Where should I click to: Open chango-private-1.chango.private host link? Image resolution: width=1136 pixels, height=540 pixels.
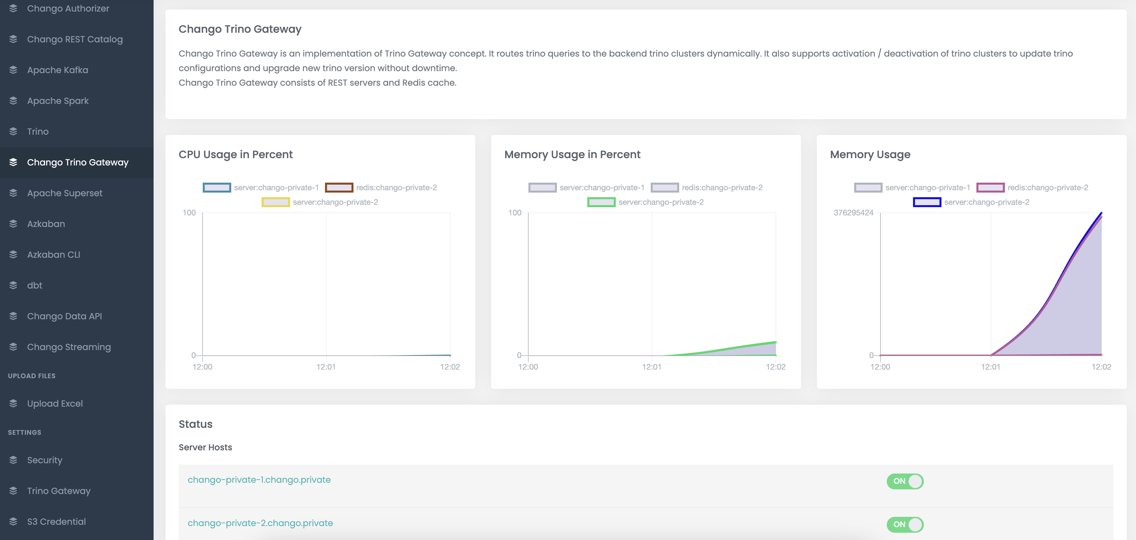(259, 479)
